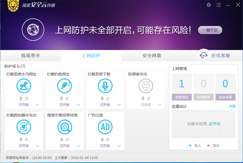The width and height of the screenshot is (243, 163).
Task: Click the 一键开启 button
Action: pos(210,30)
